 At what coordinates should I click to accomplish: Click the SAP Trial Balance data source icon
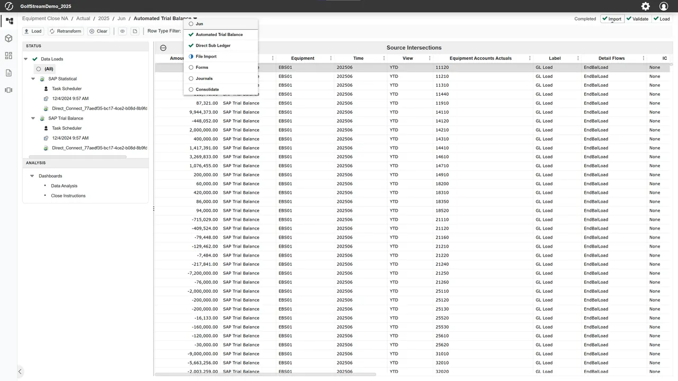point(42,119)
